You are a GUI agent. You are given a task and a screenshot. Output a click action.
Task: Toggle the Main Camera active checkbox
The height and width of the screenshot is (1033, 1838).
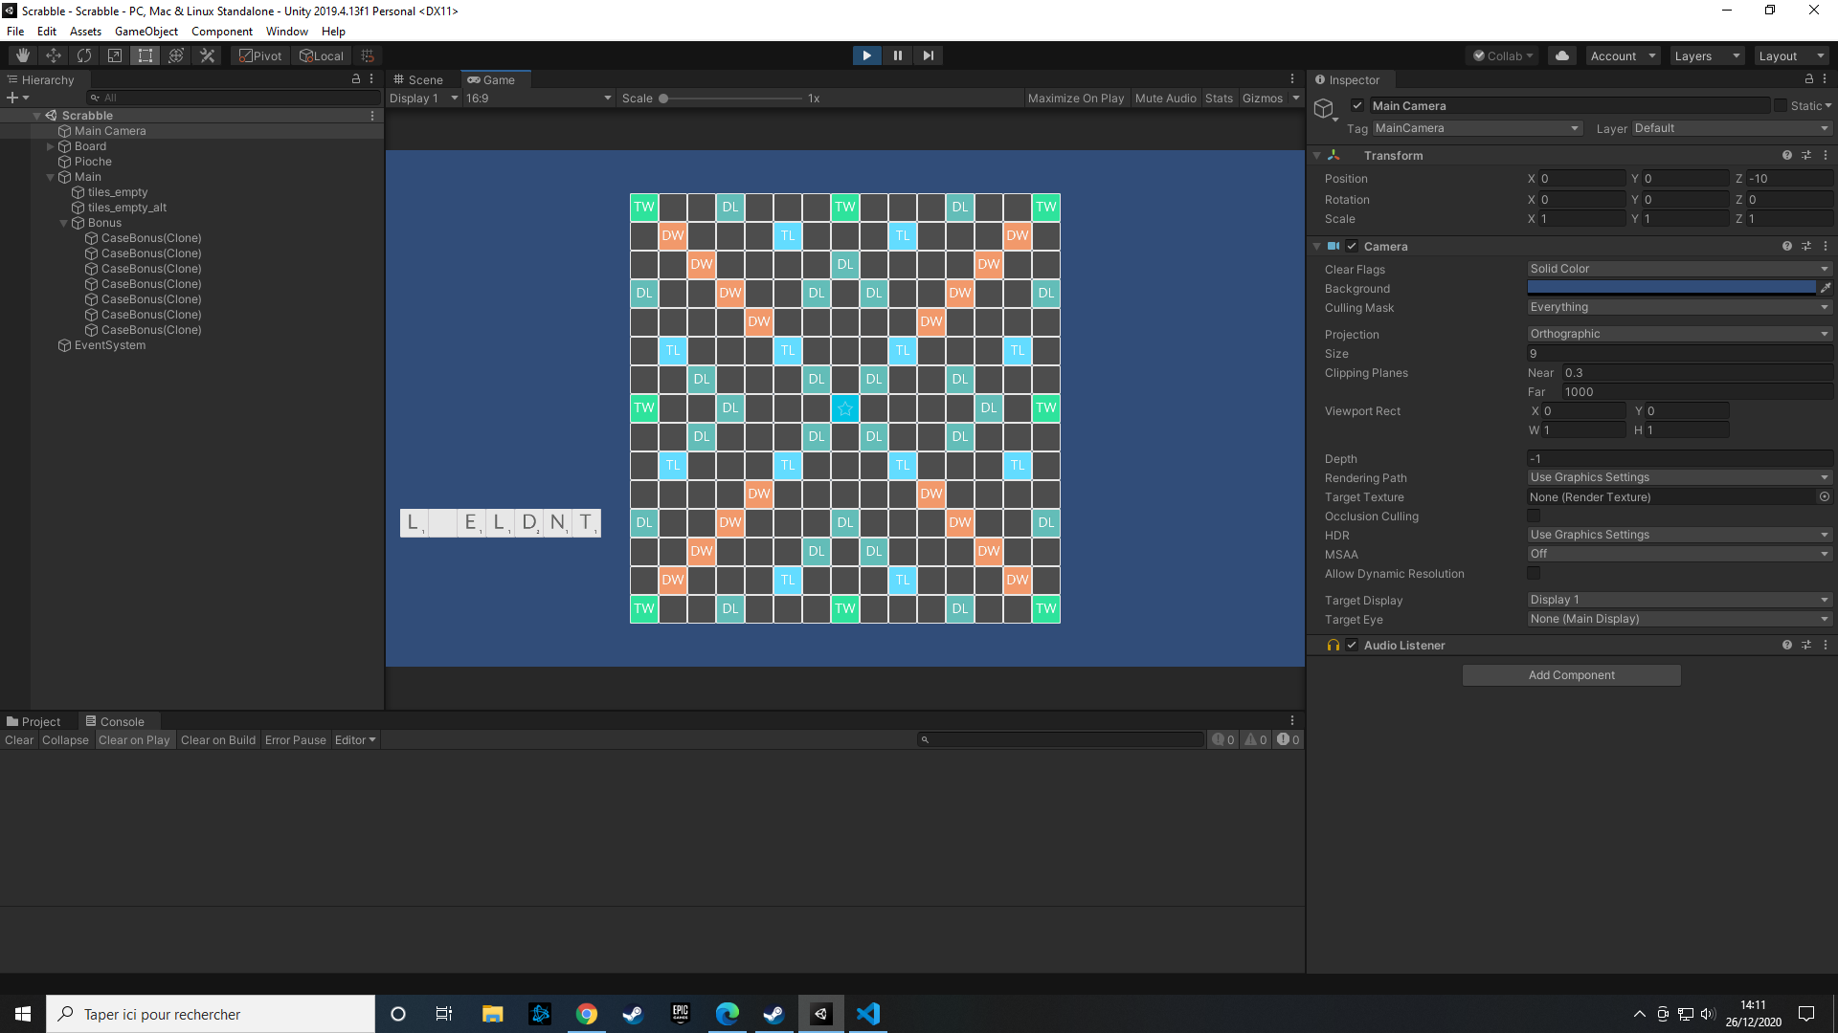click(1356, 105)
